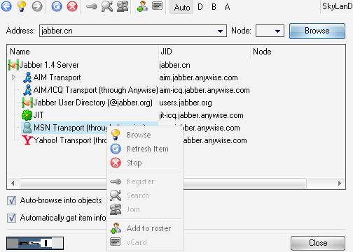353x252 pixels.
Task: Click the MSN Transport person icon
Action: pyautogui.click(x=27, y=128)
